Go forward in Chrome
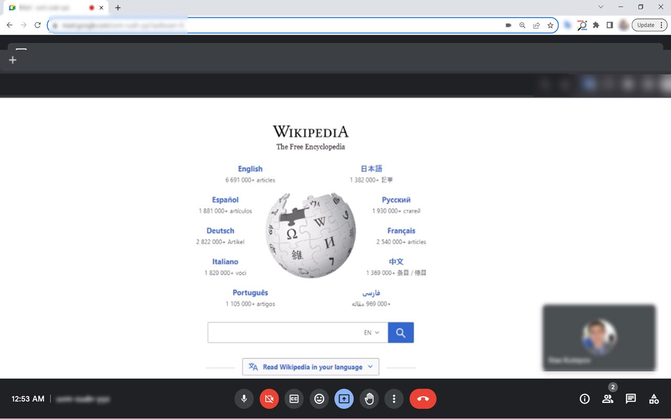 24,25
